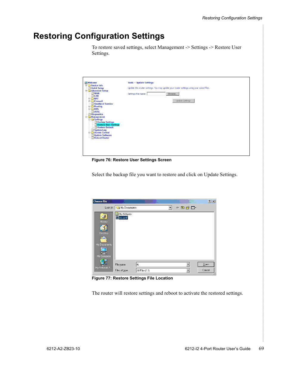Click the Open button
284x368 pixels.
pos(206,264)
